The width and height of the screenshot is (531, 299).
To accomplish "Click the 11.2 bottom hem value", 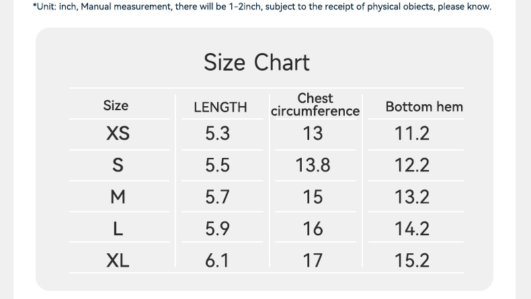I will (x=412, y=134).
